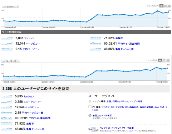Choose the middle graph-format icon on the ユーザー数 graph
Image resolution: width=172 pixels, height=134 pixels.
(x=164, y=60)
